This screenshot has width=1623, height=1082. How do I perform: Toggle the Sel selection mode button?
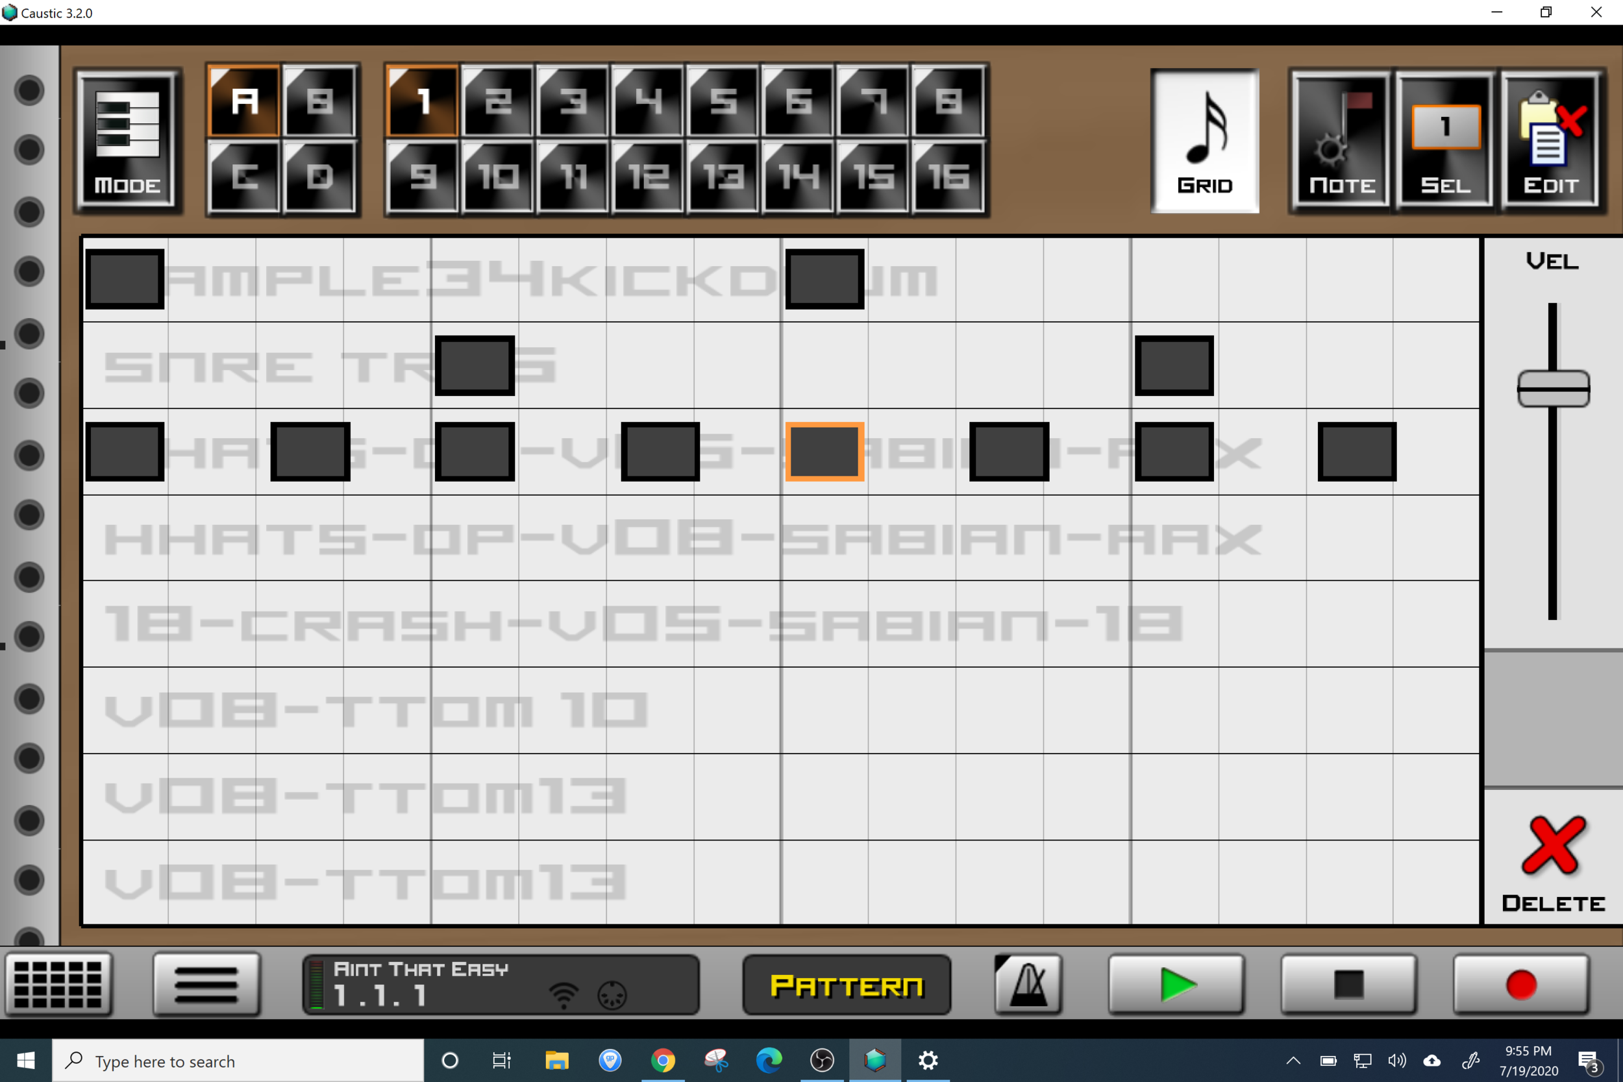pos(1445,140)
